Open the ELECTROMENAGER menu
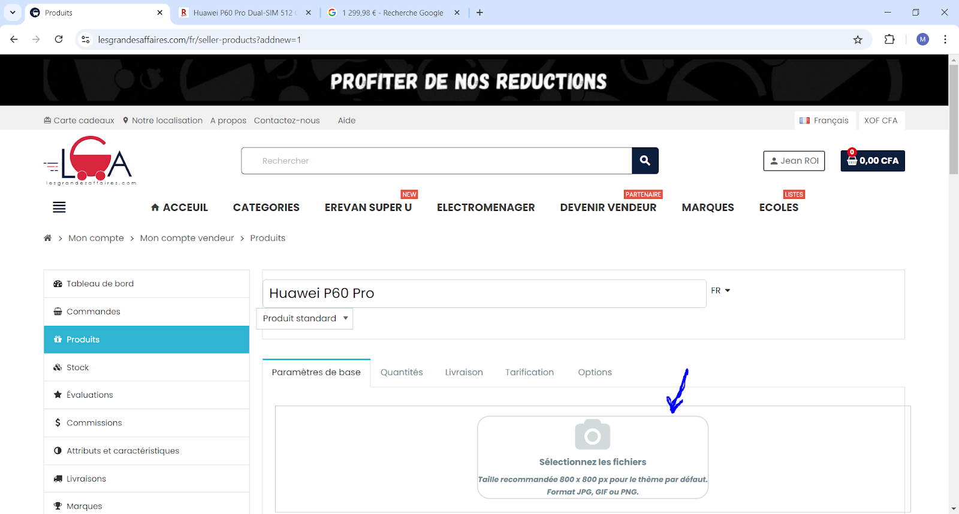 click(x=485, y=207)
